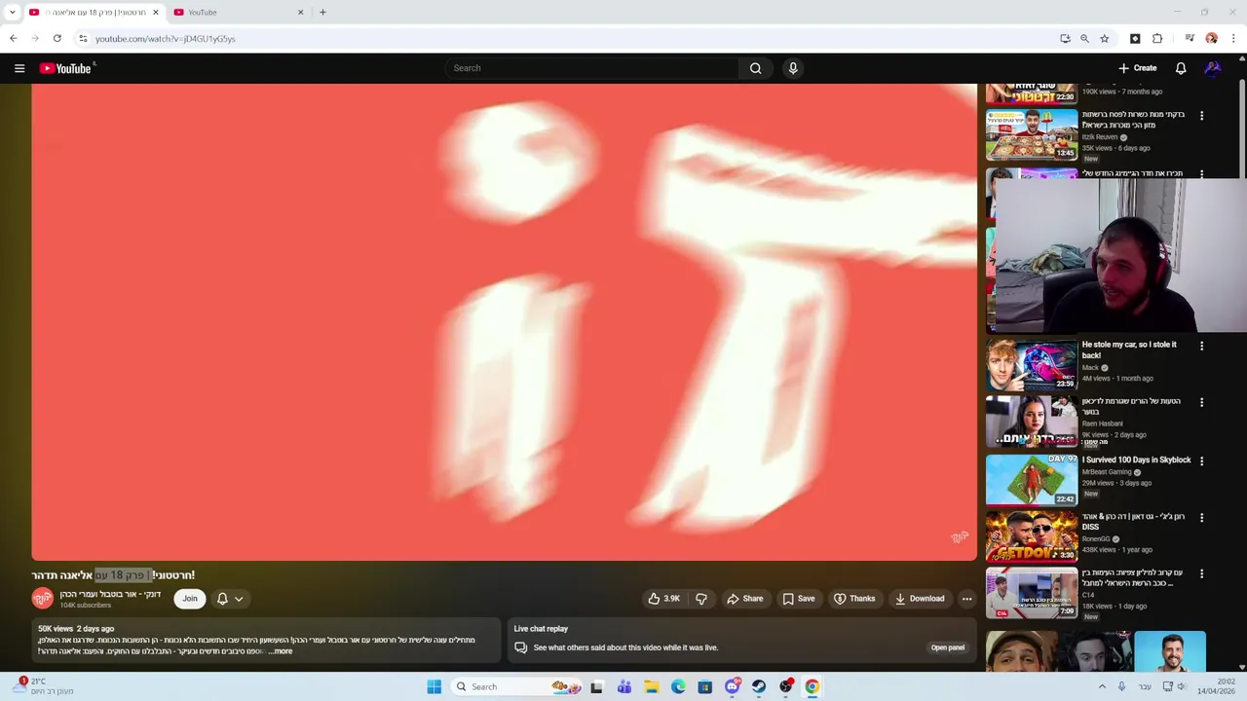Click the red video player frame
The width and height of the screenshot is (1247, 701).
pos(504,322)
